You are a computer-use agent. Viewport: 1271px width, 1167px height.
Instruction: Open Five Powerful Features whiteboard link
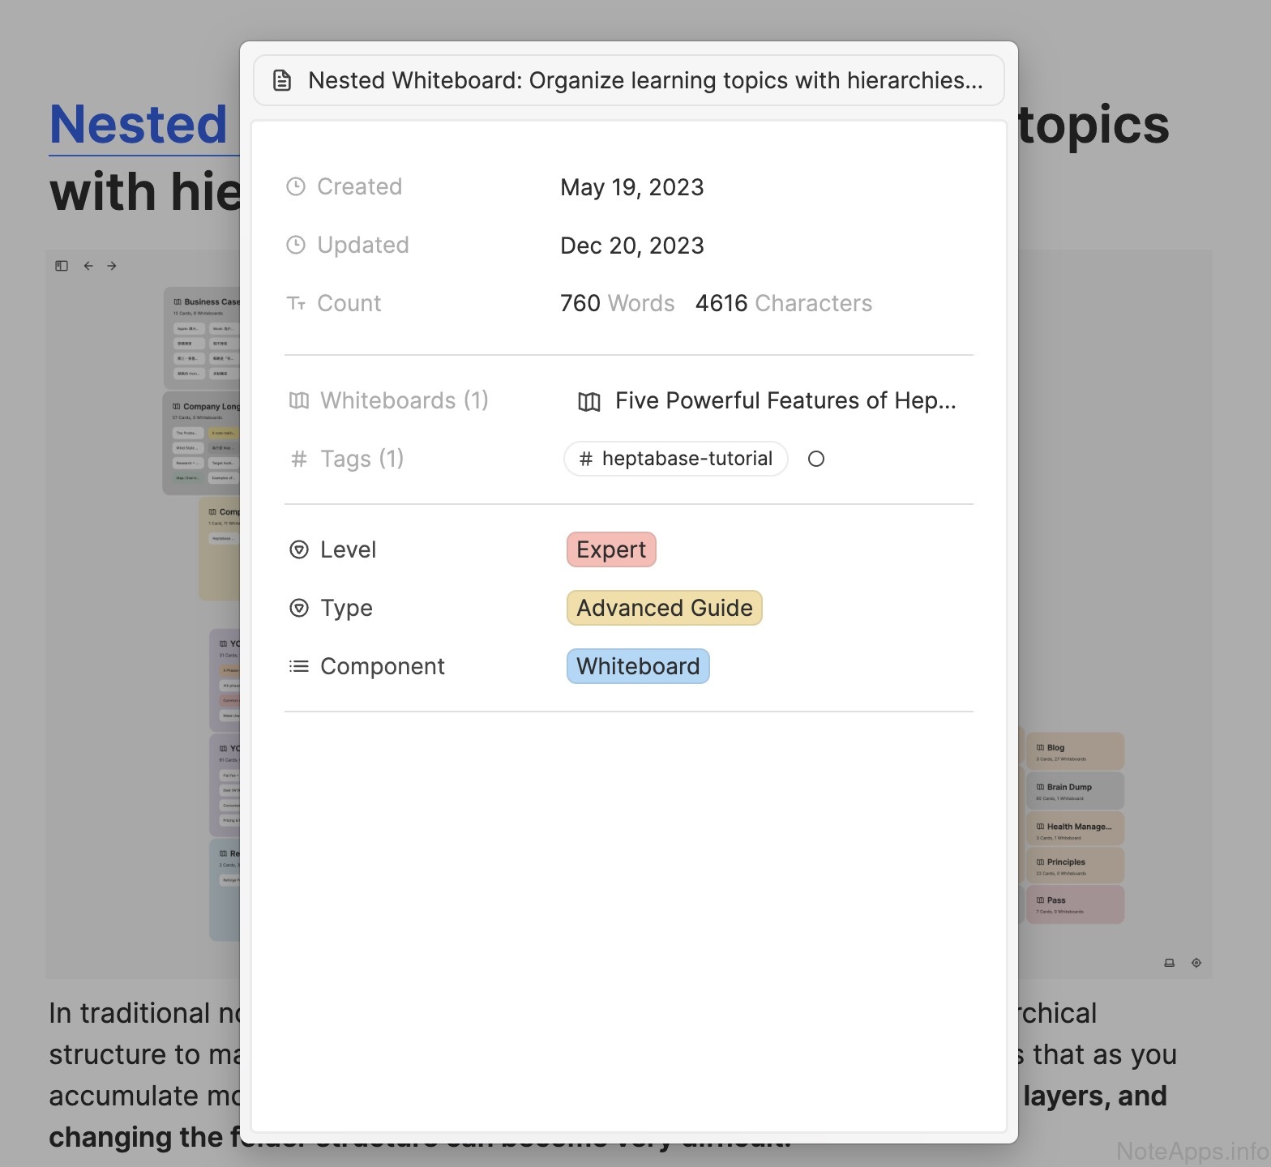pos(785,401)
